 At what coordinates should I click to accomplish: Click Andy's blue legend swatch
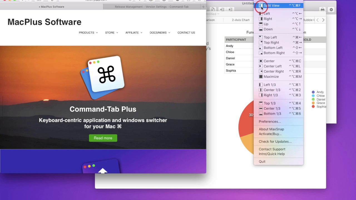pos(313,92)
